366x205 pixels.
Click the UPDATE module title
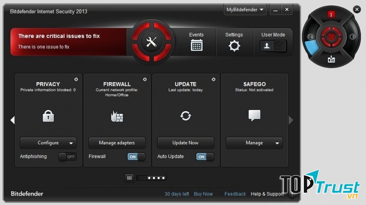[x=186, y=84]
